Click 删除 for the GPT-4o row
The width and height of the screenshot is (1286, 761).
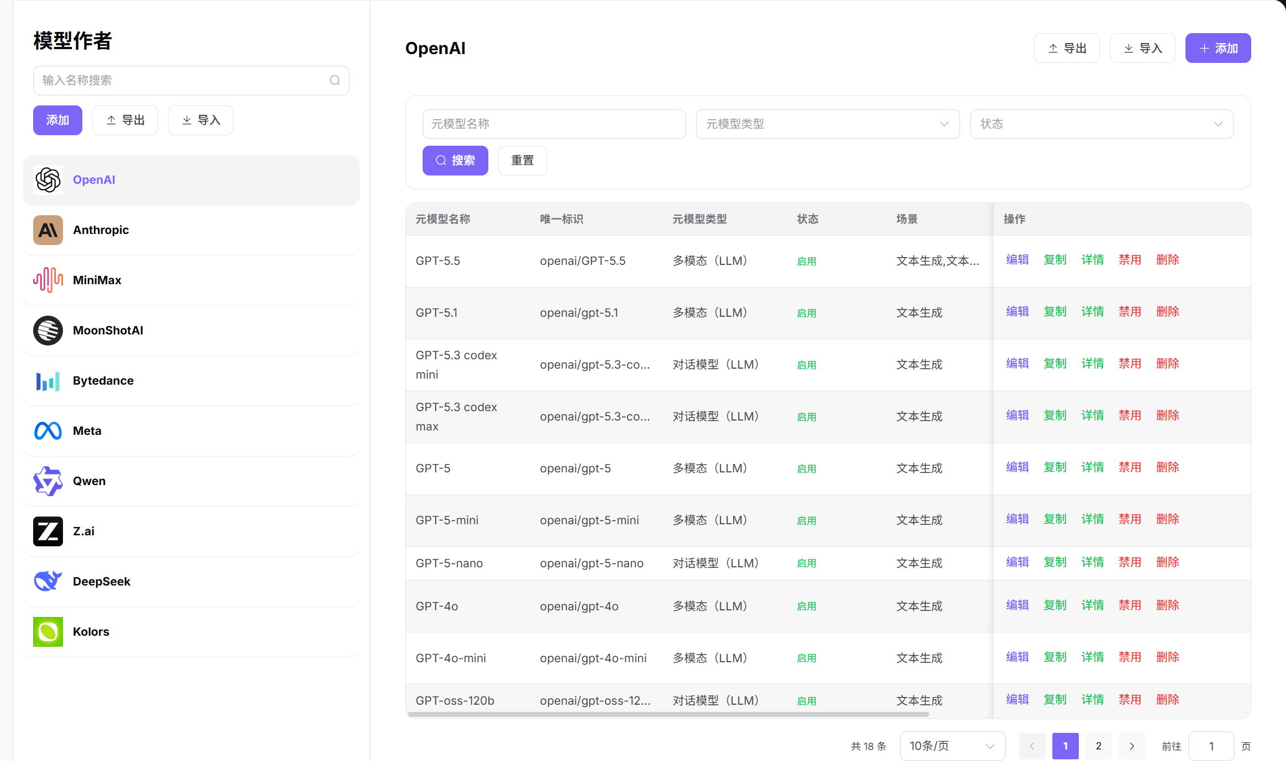1168,605
